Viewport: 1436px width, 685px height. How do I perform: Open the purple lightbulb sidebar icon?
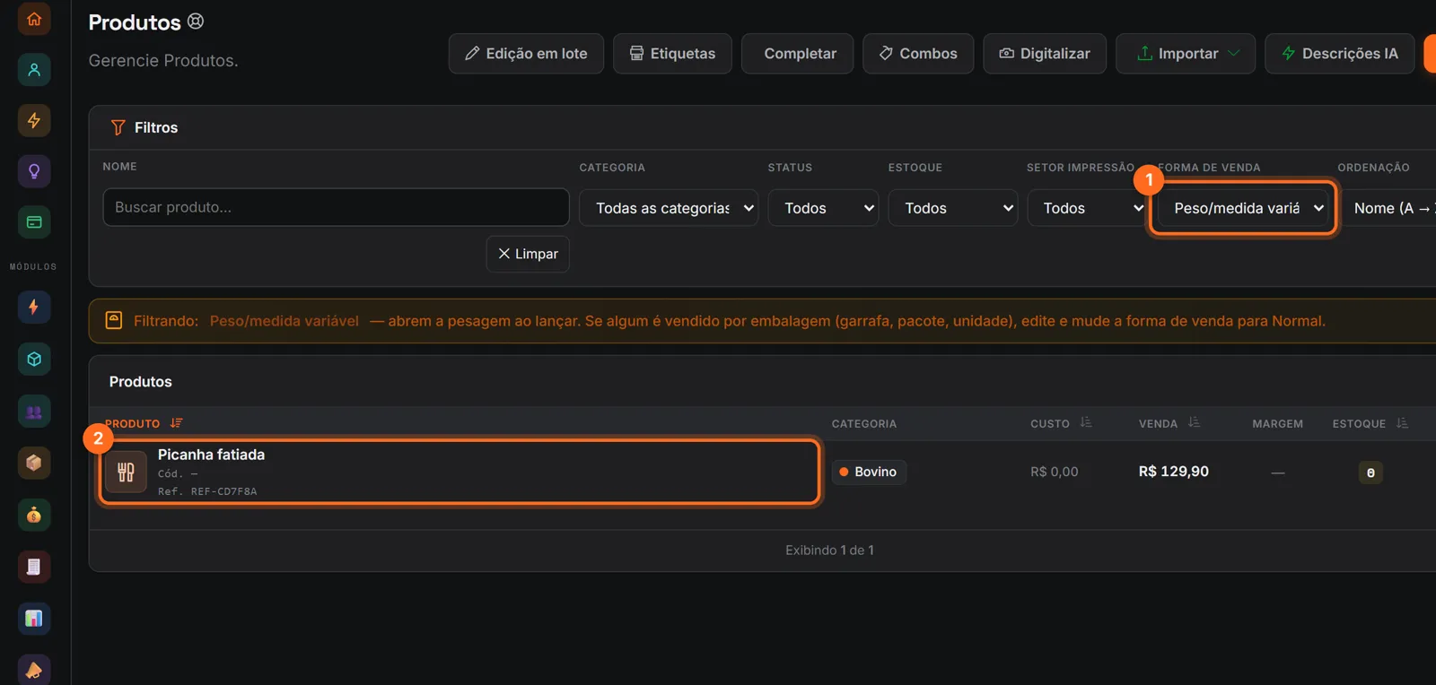(x=34, y=171)
